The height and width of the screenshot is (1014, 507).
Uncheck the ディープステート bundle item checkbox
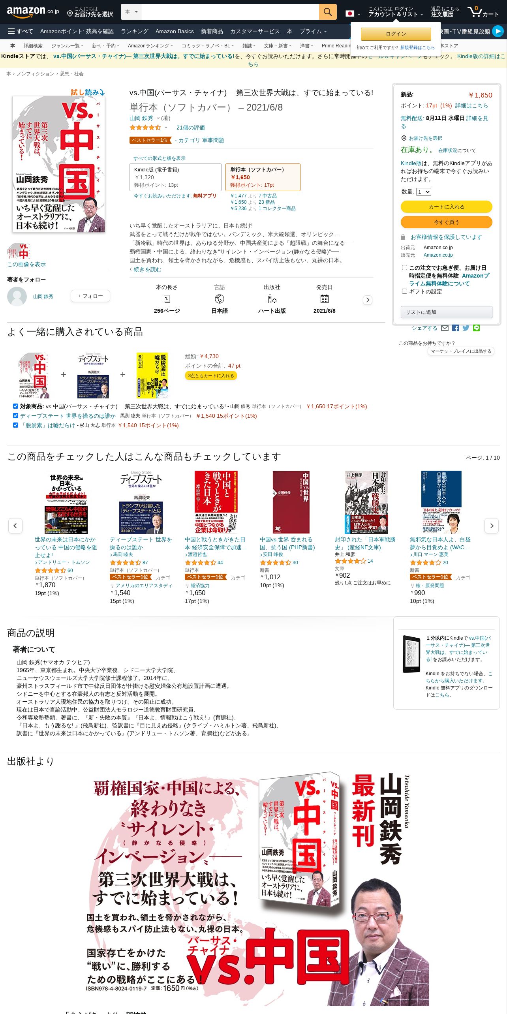coord(15,415)
